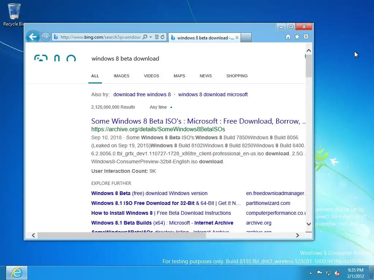Click computerperformance.co domain text
The image size is (374, 280).
[276, 213]
